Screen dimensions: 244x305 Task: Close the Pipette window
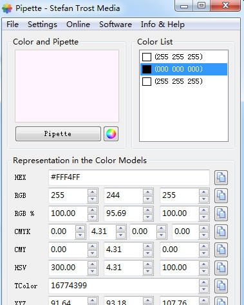(225, 6)
